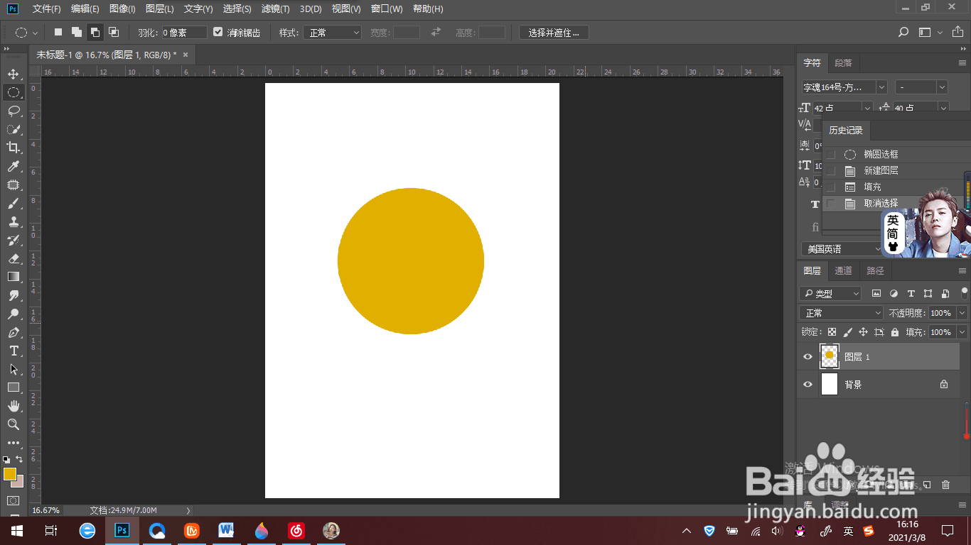Hide the 背景 layer eye icon
Viewport: 971px width, 545px height.
(808, 385)
